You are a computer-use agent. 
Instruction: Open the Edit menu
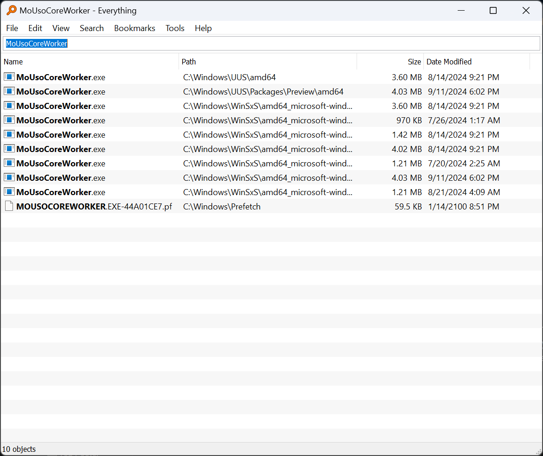[35, 28]
